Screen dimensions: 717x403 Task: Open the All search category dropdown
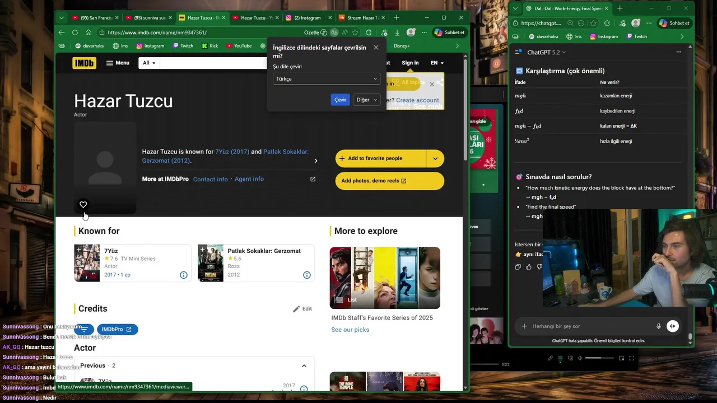coord(149,63)
